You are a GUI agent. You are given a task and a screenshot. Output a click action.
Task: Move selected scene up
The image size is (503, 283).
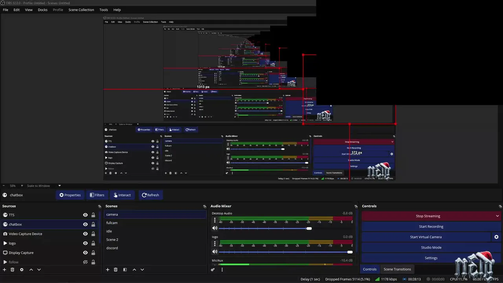tap(134, 270)
